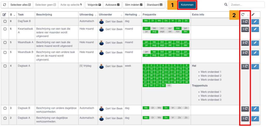Click the grey week 53 cell
Image resolution: width=266 pixels, height=127 pixels.
pos(169,85)
